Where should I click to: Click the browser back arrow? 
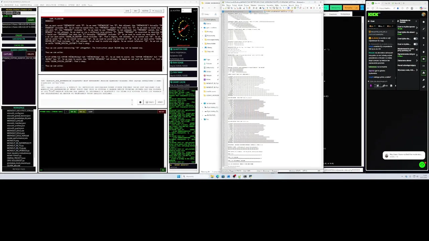tap(368, 8)
